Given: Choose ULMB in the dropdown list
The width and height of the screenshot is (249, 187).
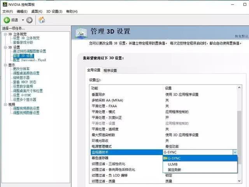Looking at the screenshot, I should tap(200, 164).
